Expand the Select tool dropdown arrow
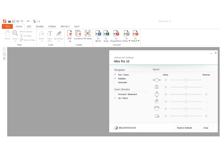This screenshot has height=157, width=222. 42,41
